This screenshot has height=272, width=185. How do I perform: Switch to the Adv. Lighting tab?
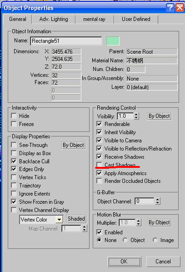[x=54, y=19]
